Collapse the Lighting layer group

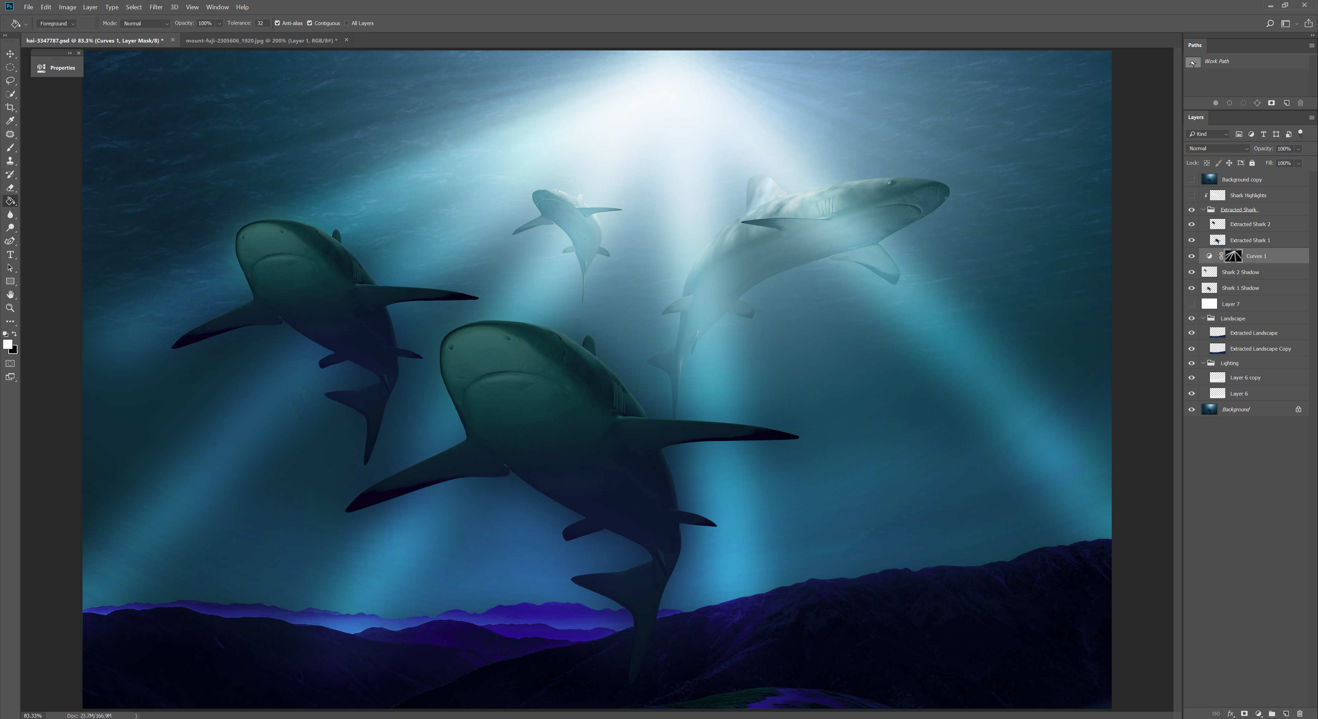(1203, 363)
